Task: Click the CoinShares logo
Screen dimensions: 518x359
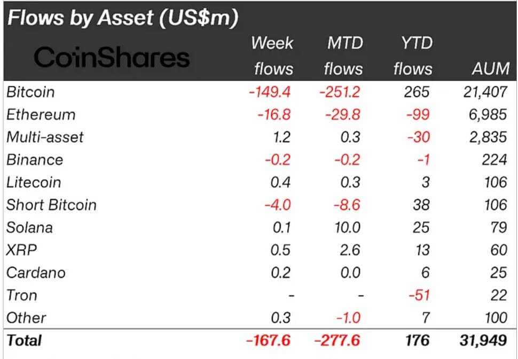Action: [x=112, y=57]
